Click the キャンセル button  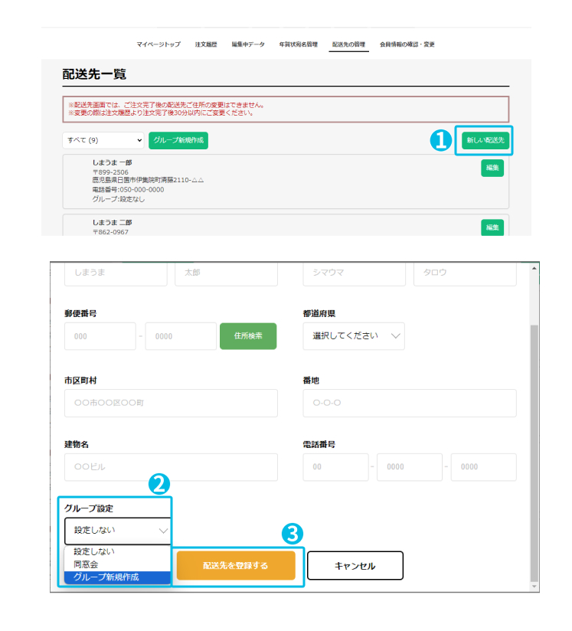click(x=355, y=566)
